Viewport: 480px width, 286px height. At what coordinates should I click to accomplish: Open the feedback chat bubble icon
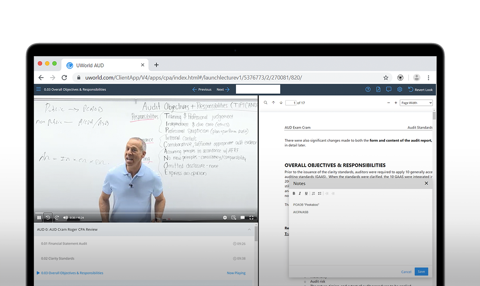(389, 89)
